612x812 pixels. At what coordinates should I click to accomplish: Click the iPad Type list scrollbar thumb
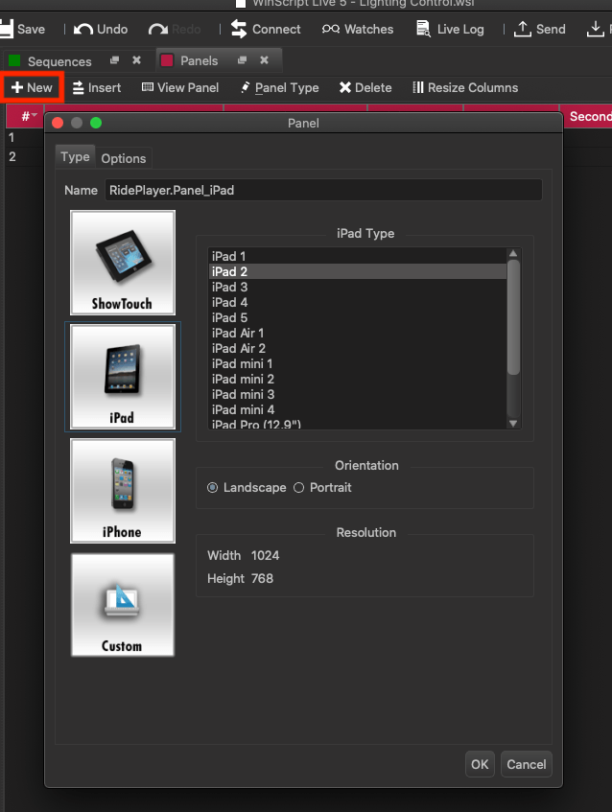513,317
